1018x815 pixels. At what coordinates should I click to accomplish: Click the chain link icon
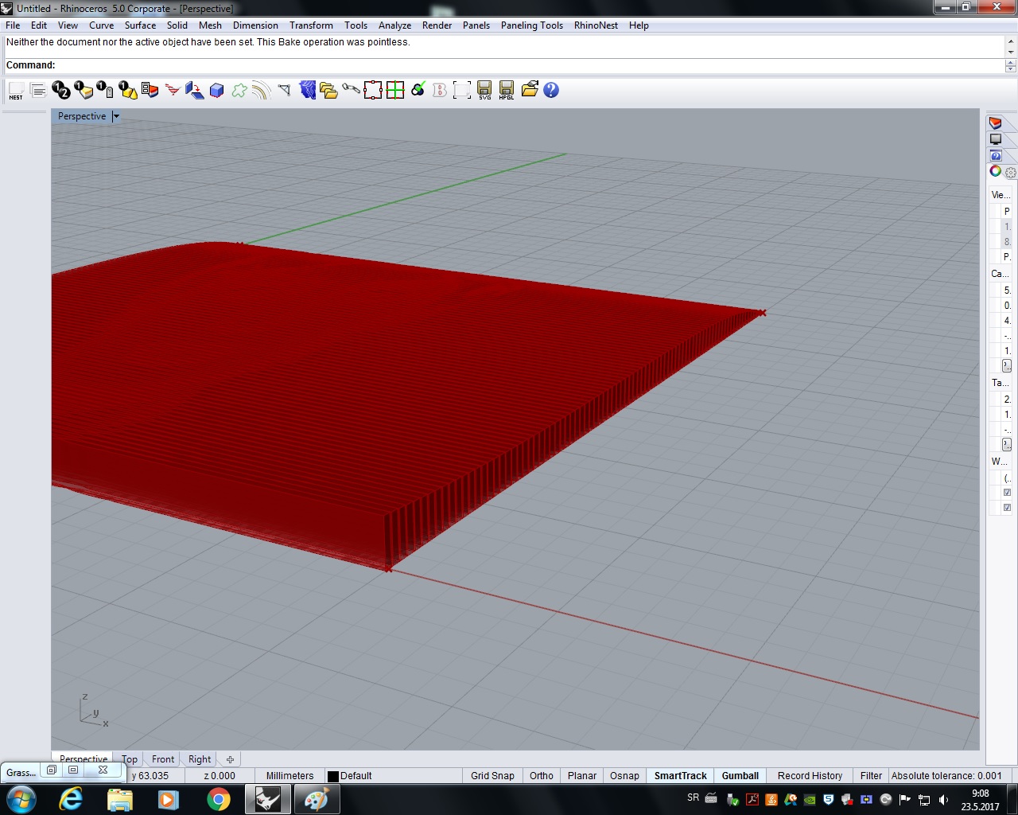351,91
